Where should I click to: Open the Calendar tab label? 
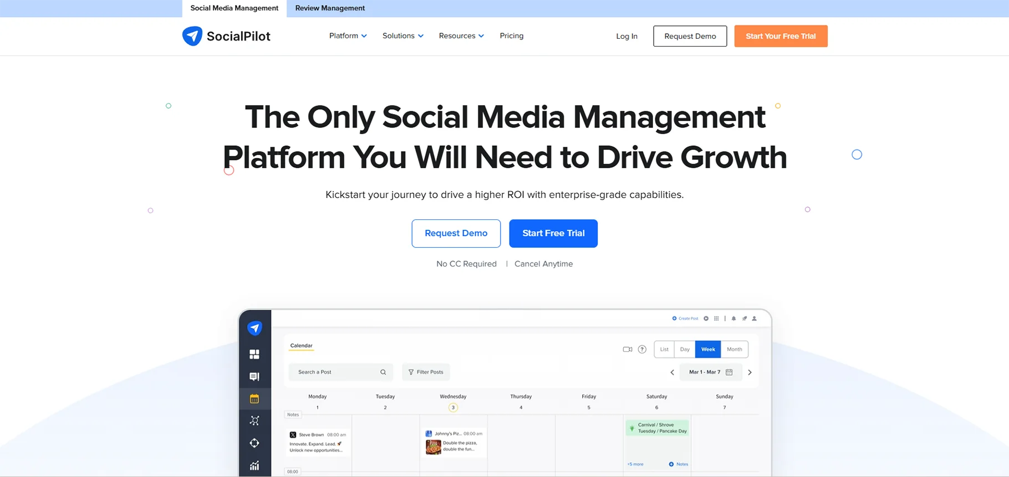(302, 346)
